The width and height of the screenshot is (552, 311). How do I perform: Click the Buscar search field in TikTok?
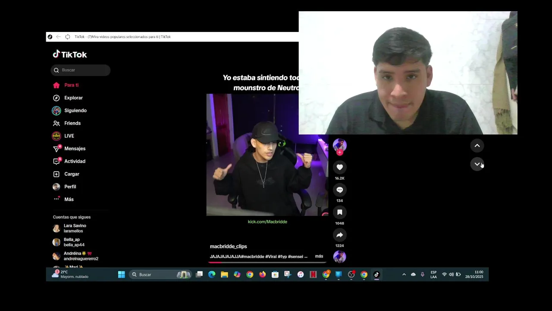coord(81,70)
